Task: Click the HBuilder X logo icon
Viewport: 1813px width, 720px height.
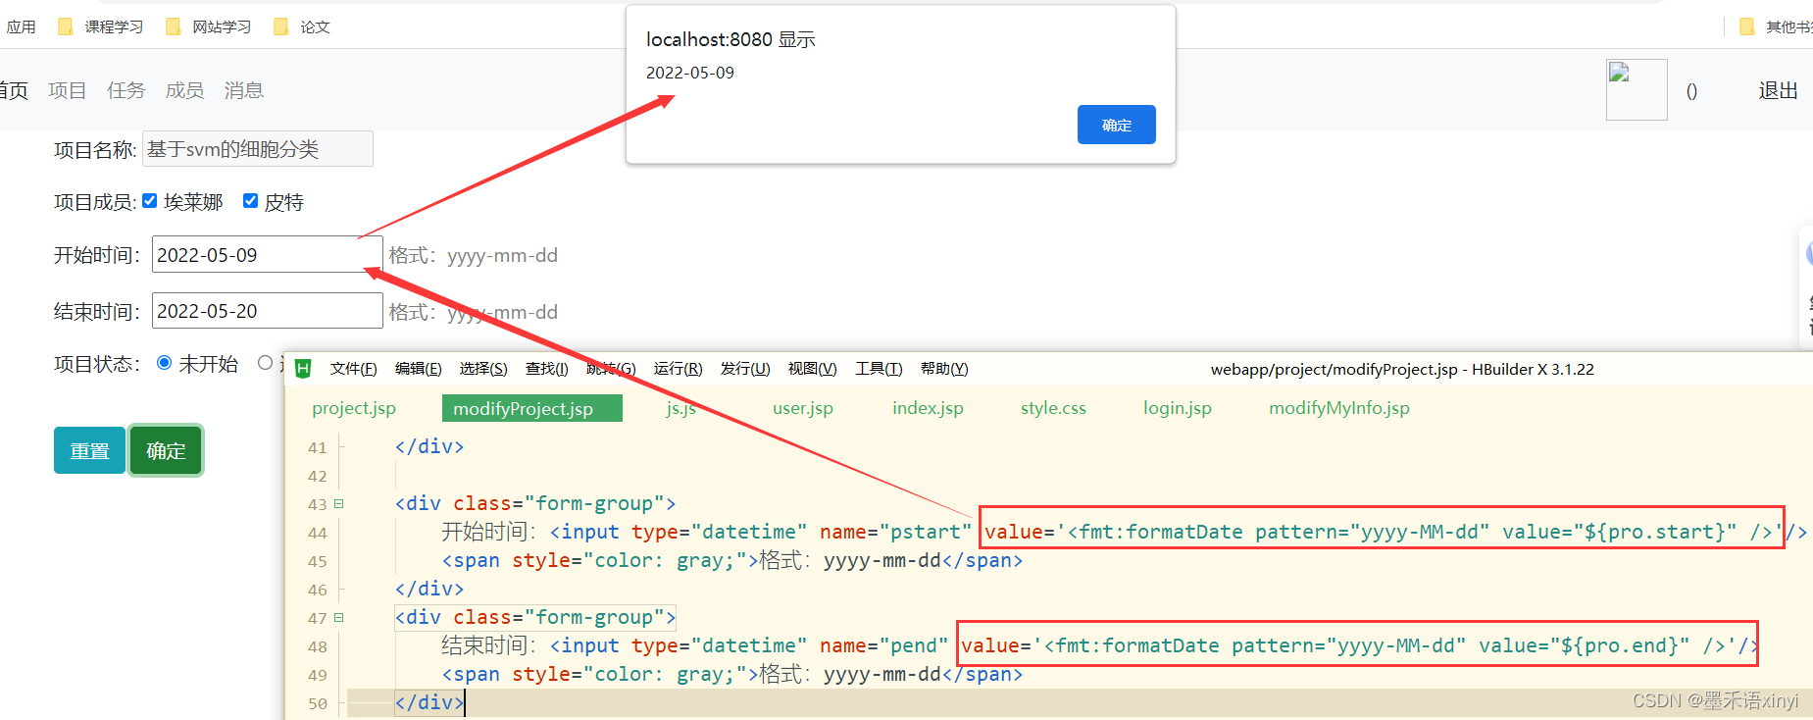Action: [x=303, y=369]
